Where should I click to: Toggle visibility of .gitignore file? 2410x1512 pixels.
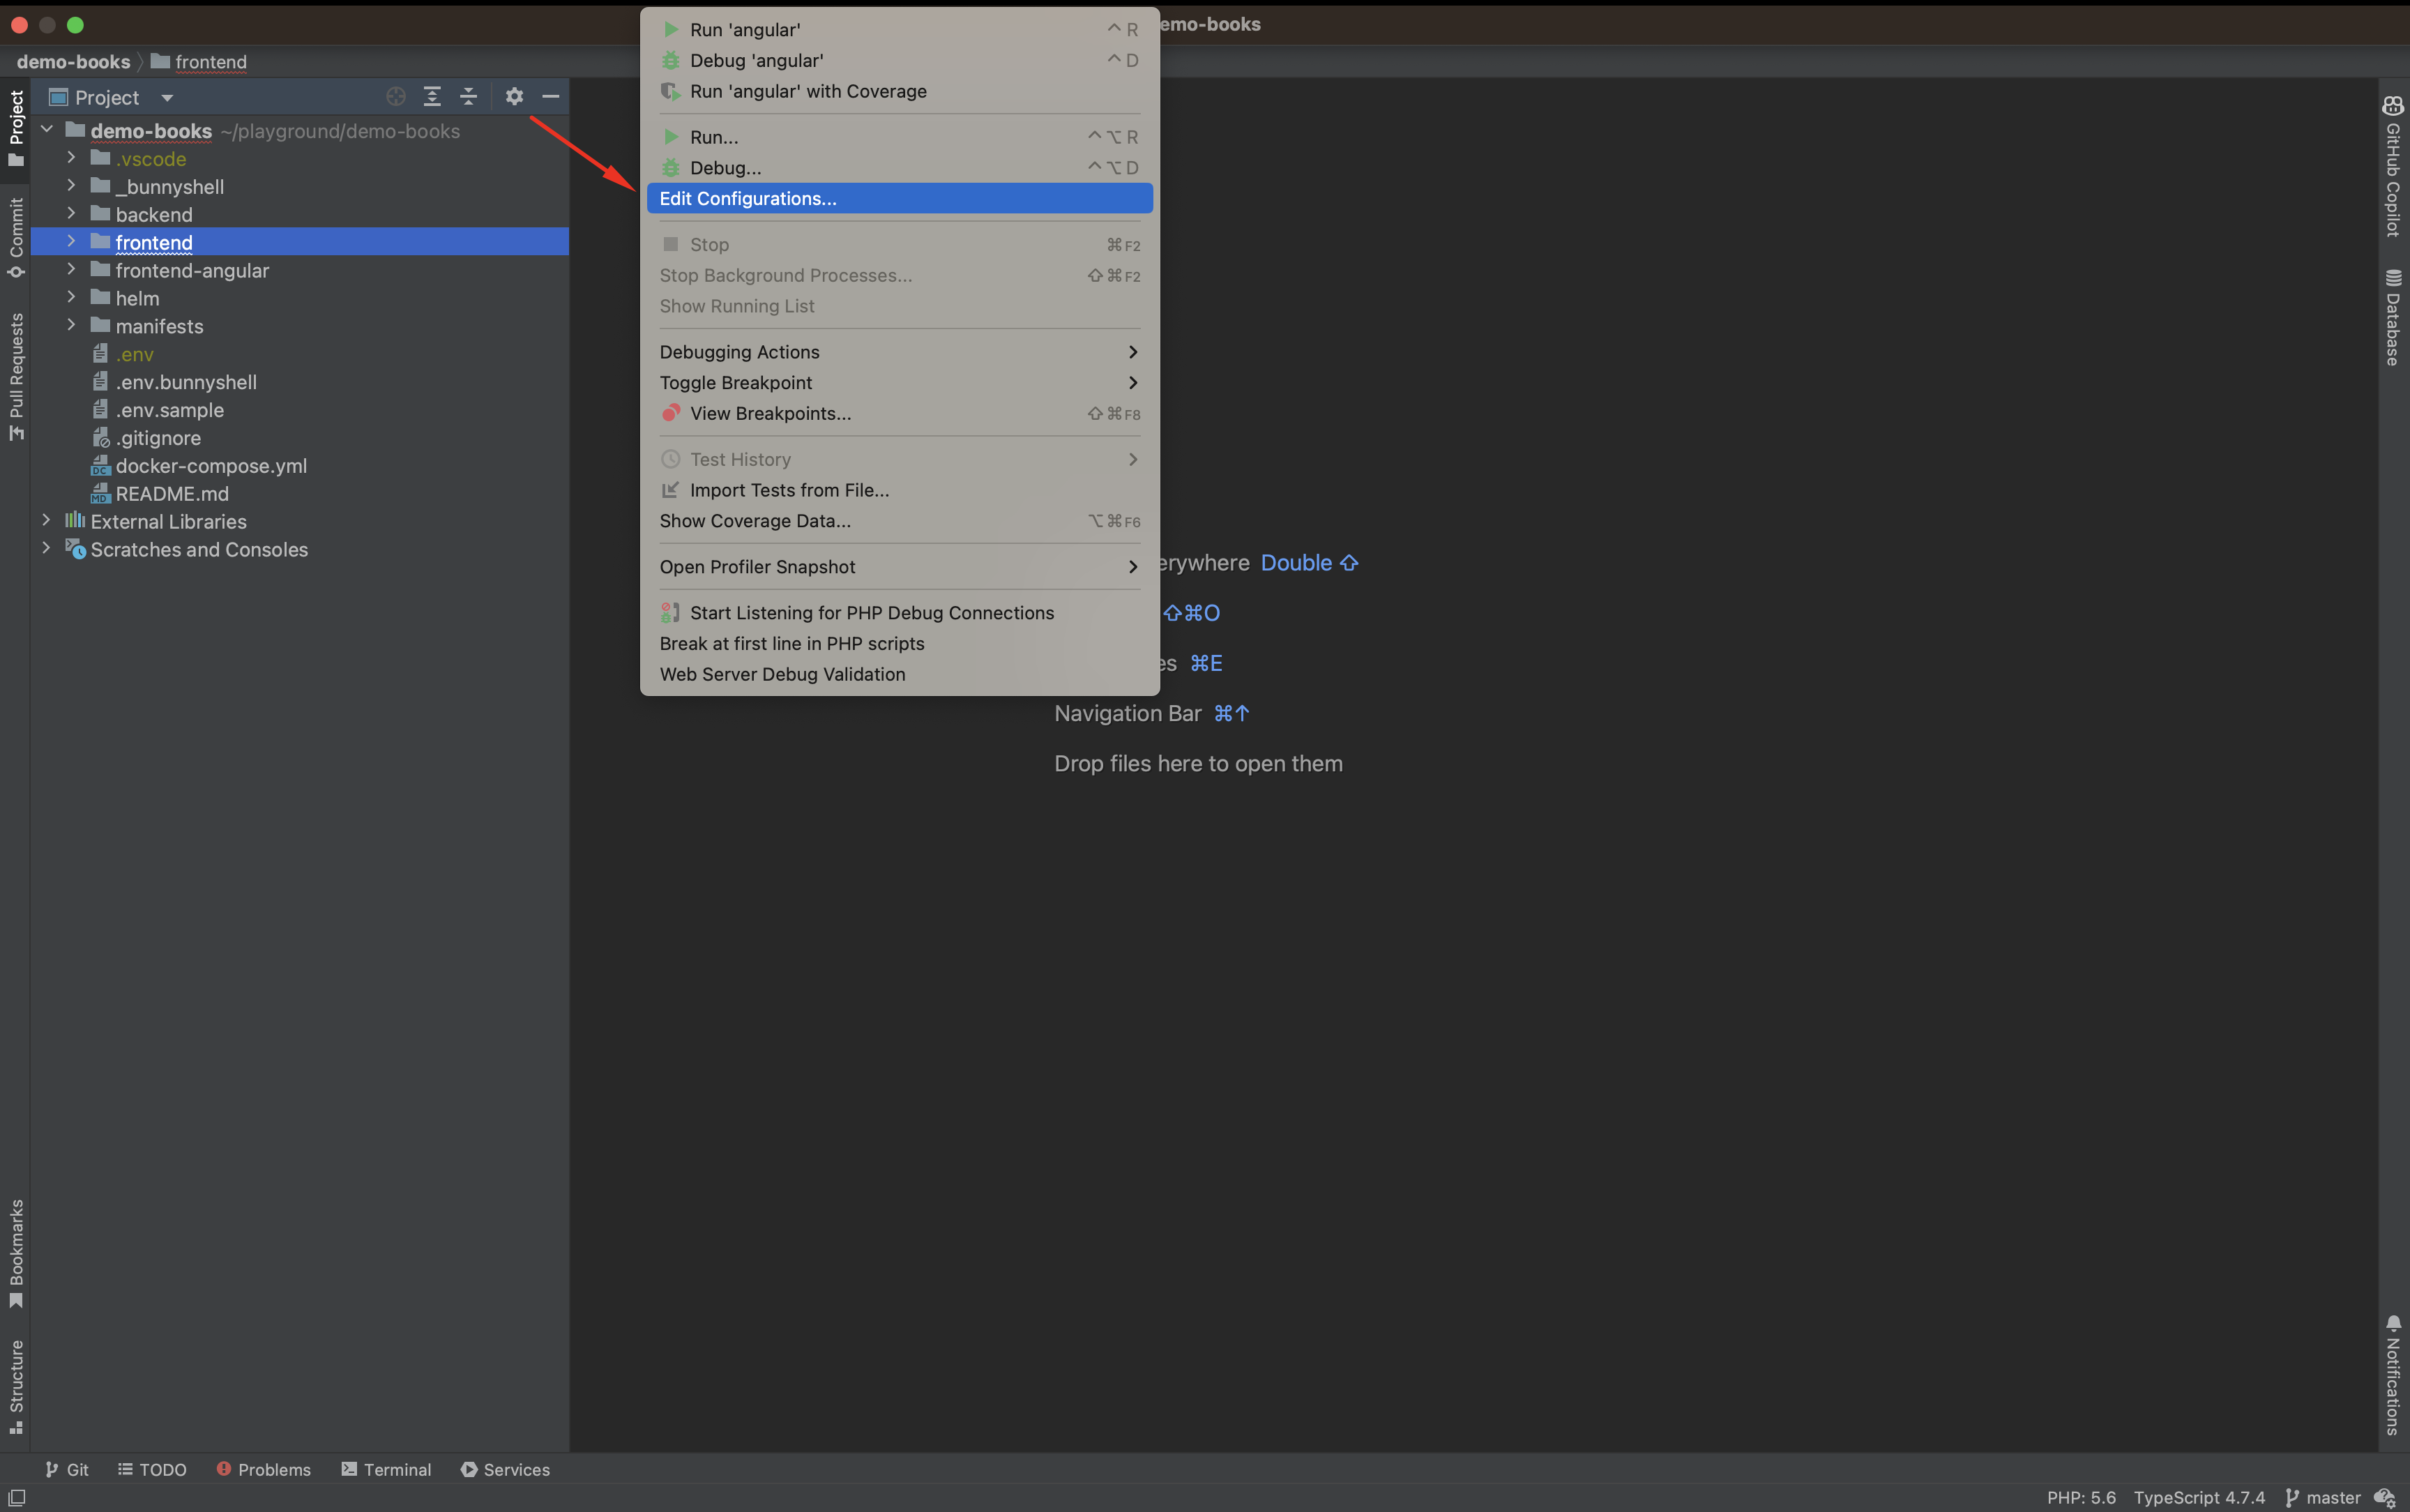pyautogui.click(x=157, y=437)
